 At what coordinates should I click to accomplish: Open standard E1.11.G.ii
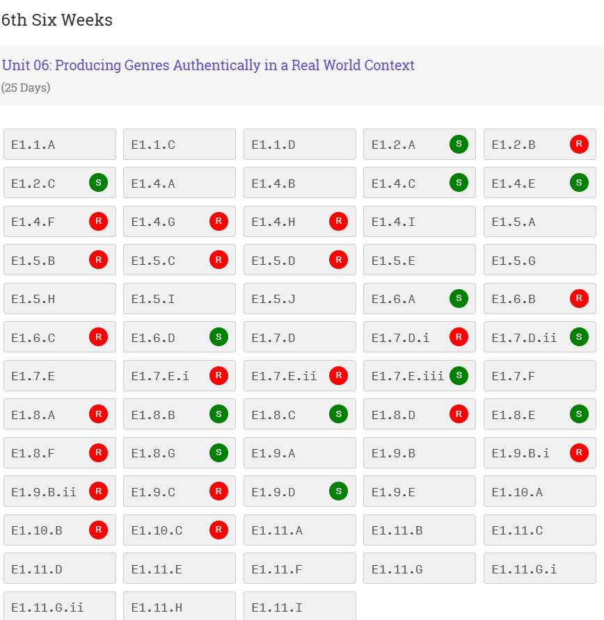(59, 606)
